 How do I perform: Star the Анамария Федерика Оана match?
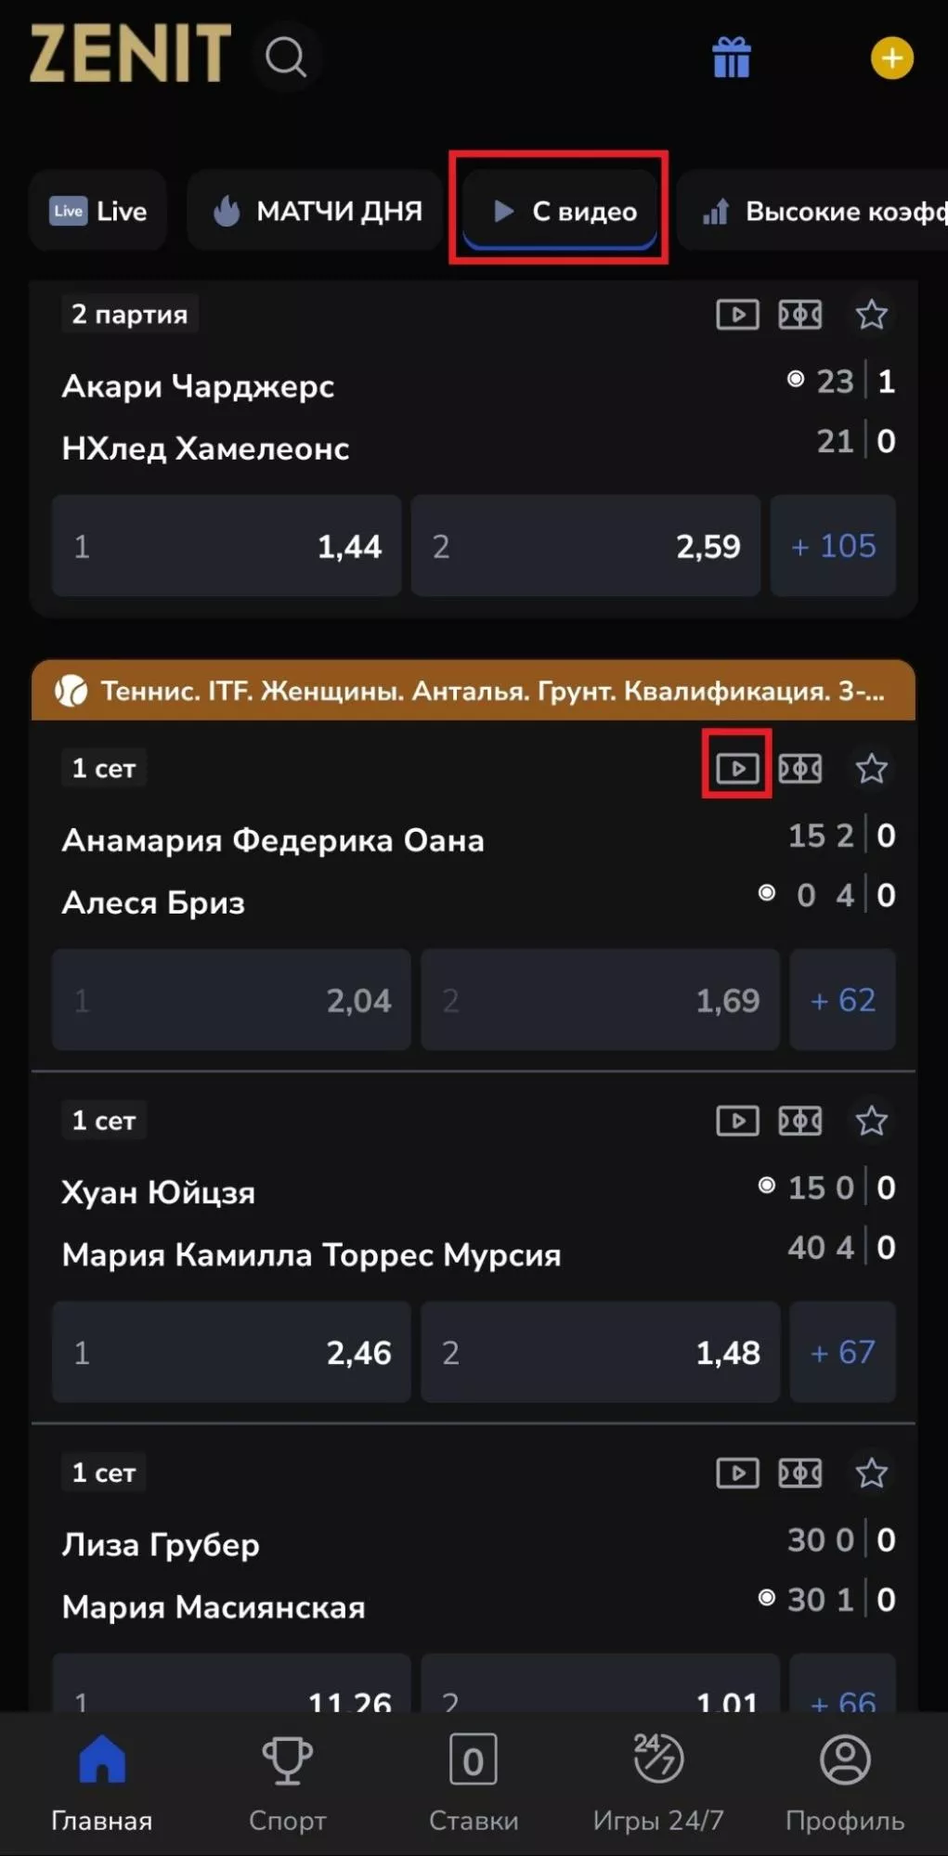(871, 769)
